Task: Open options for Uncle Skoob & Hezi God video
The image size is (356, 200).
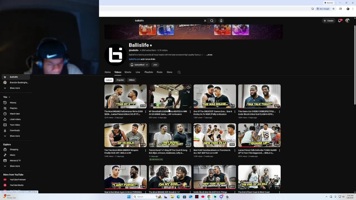Action: 279,112
